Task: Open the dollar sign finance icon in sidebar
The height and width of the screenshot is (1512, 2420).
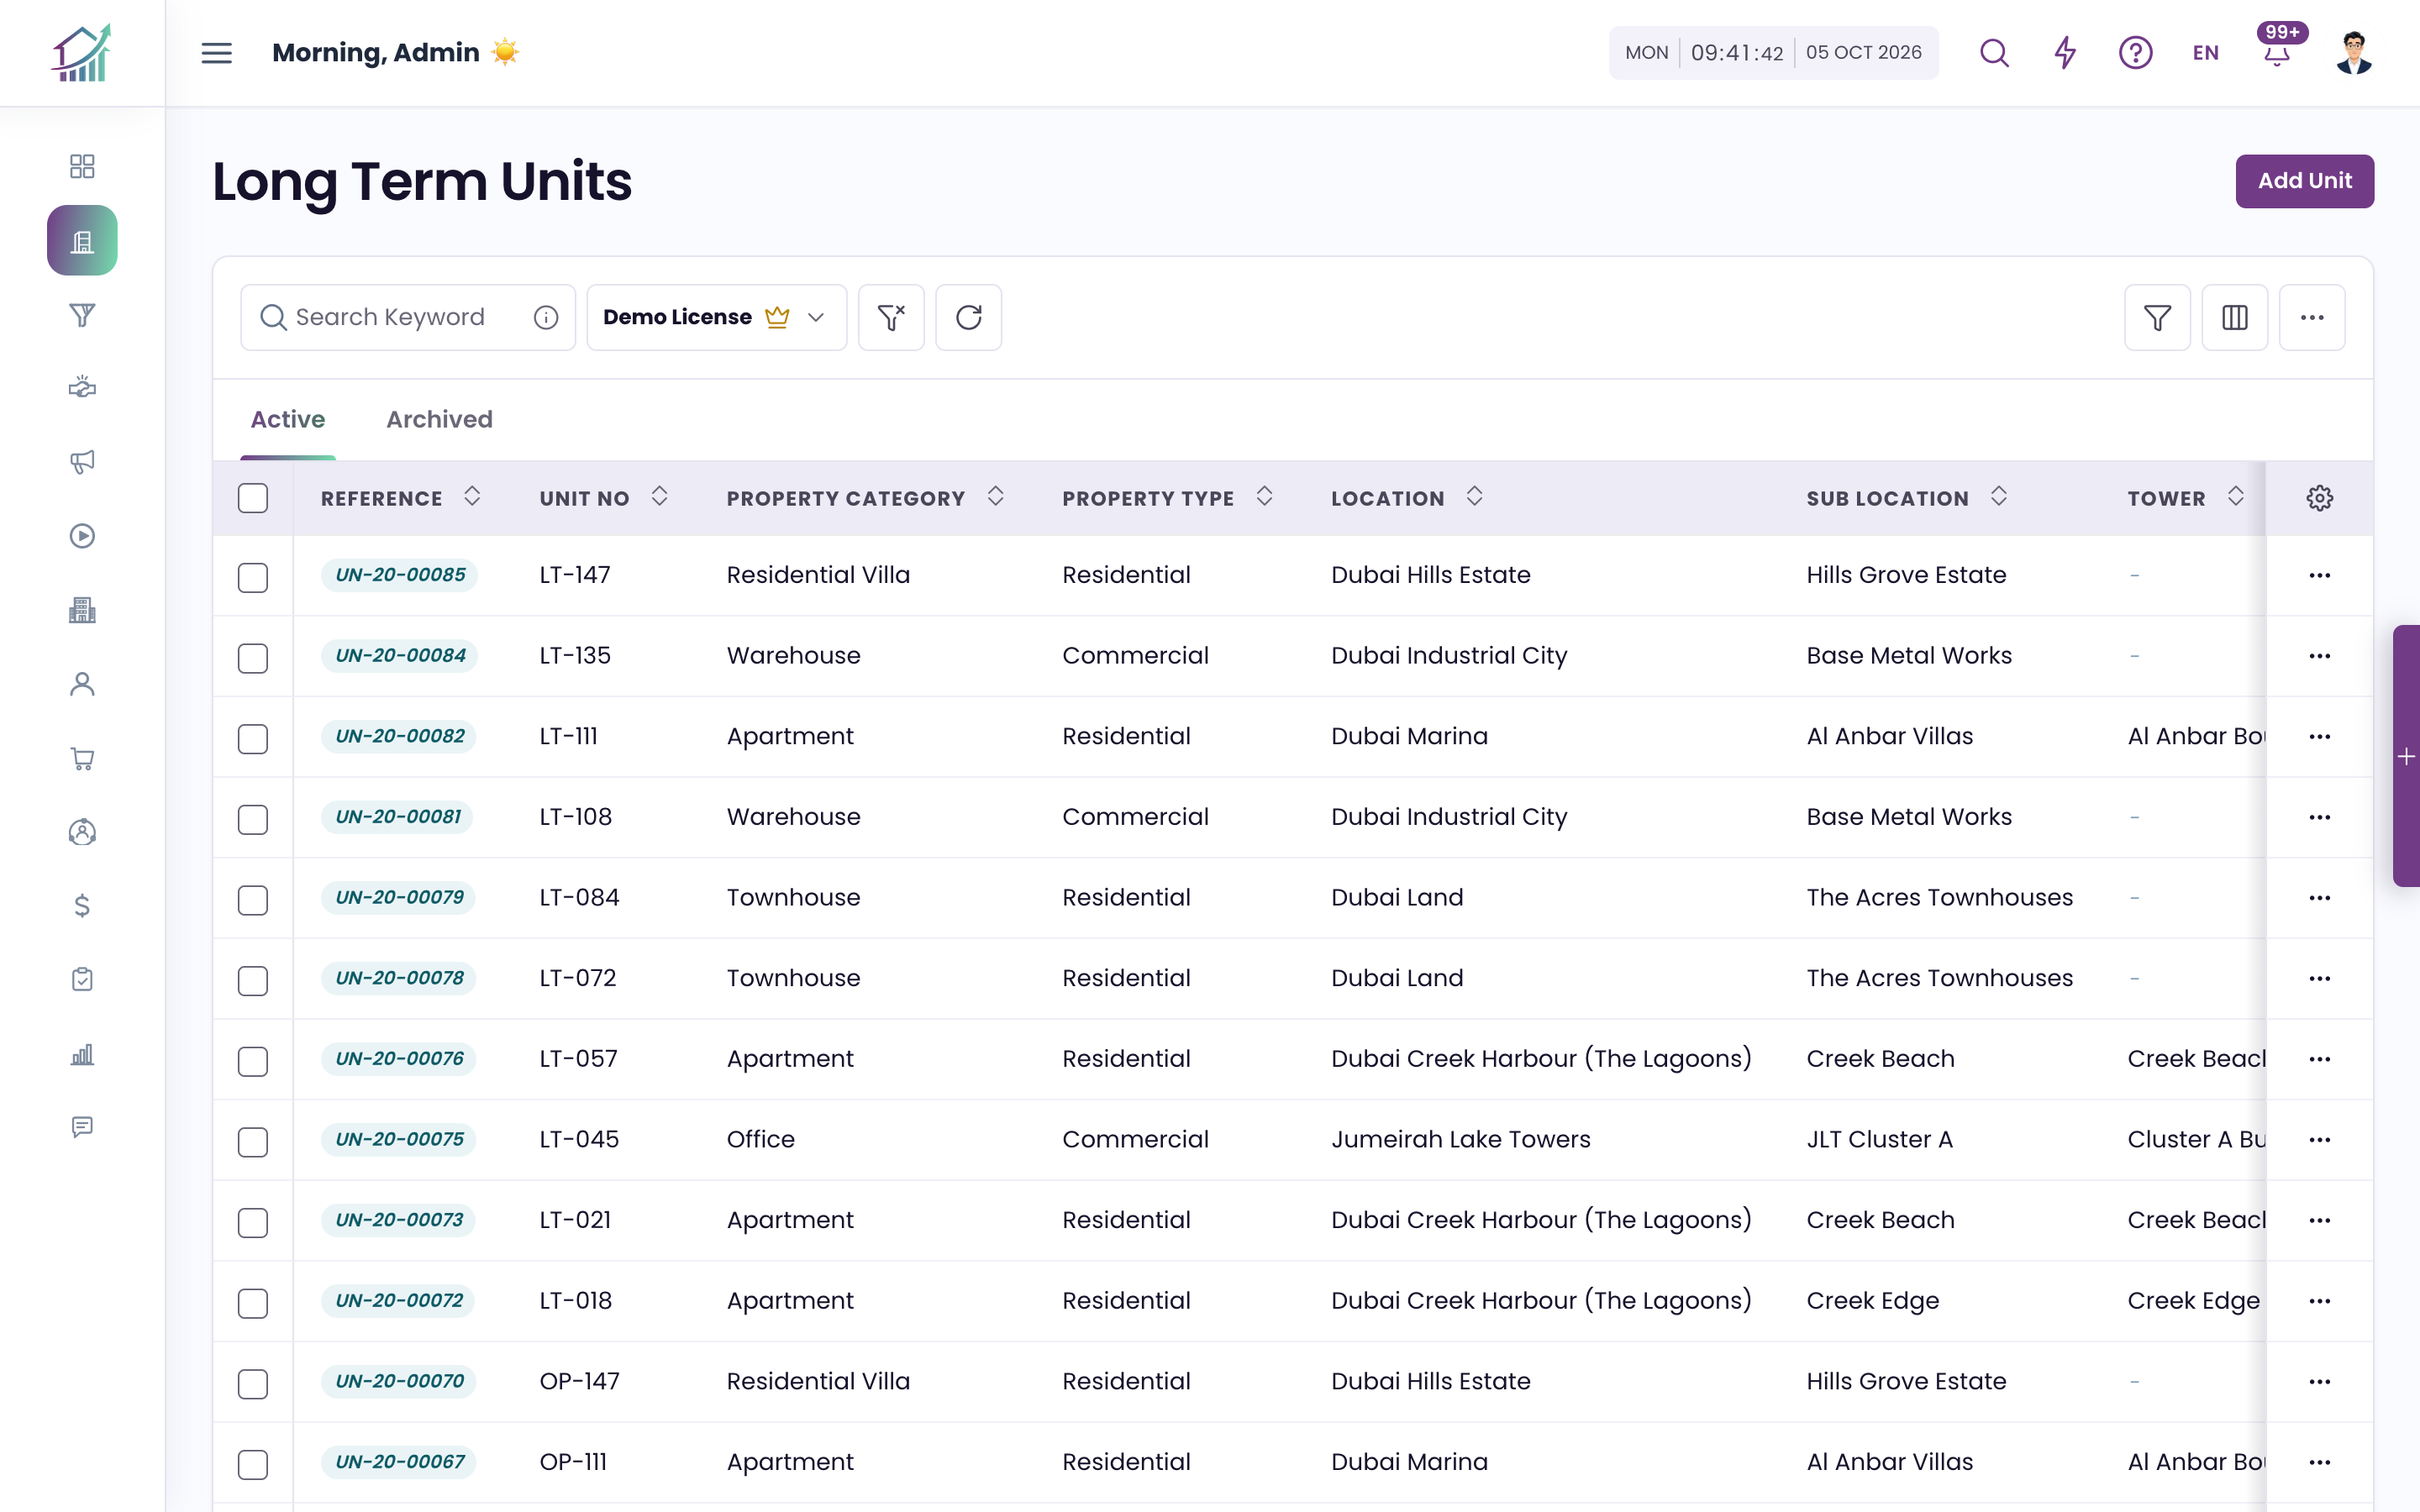Action: pyautogui.click(x=82, y=906)
